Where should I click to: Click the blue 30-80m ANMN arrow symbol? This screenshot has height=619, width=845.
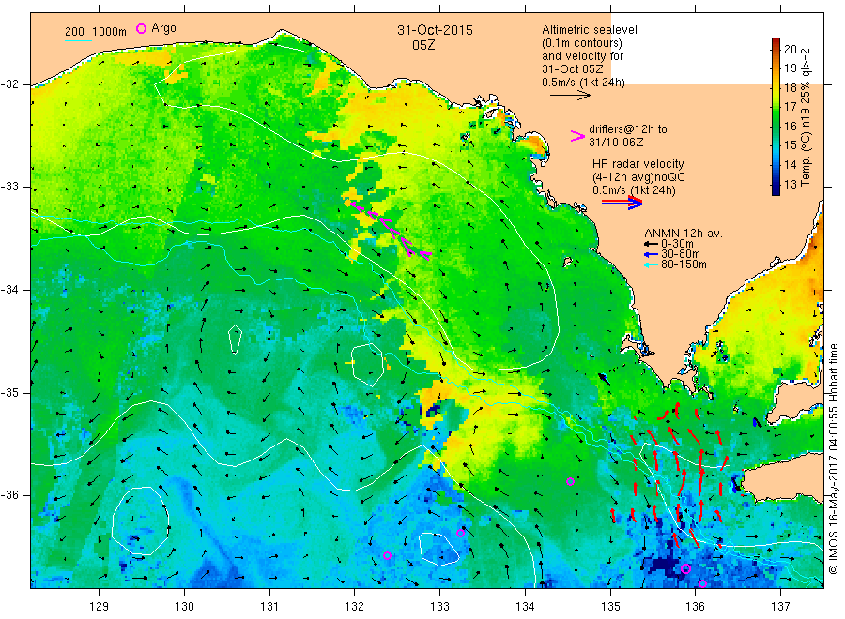click(x=651, y=254)
